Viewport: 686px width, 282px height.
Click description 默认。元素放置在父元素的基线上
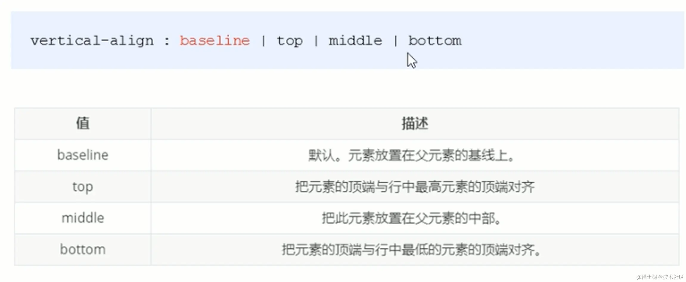tap(411, 155)
